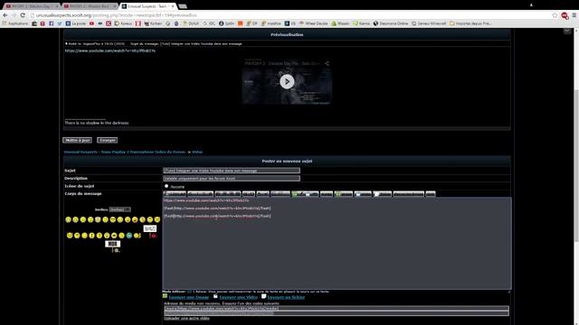Screen dimensions: 579x325
Task: Open a new browser tab
Action: coord(183,6)
